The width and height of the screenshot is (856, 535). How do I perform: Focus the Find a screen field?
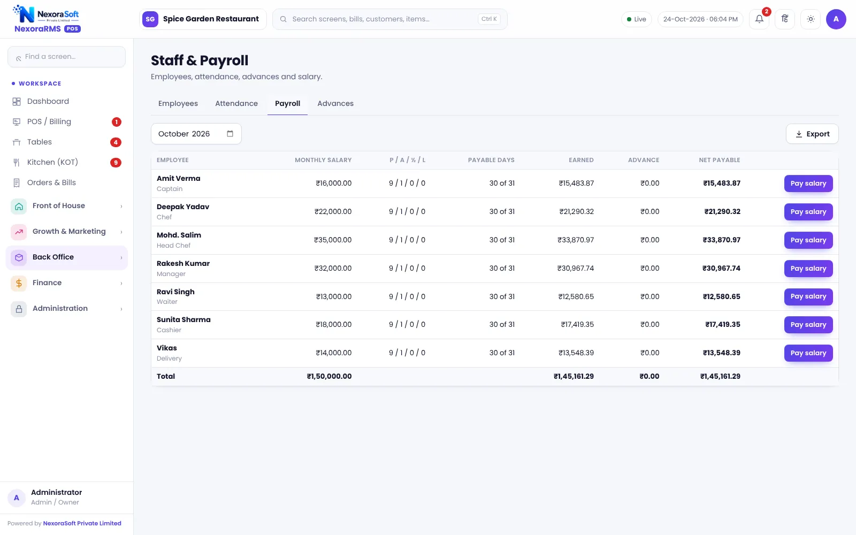tap(67, 57)
